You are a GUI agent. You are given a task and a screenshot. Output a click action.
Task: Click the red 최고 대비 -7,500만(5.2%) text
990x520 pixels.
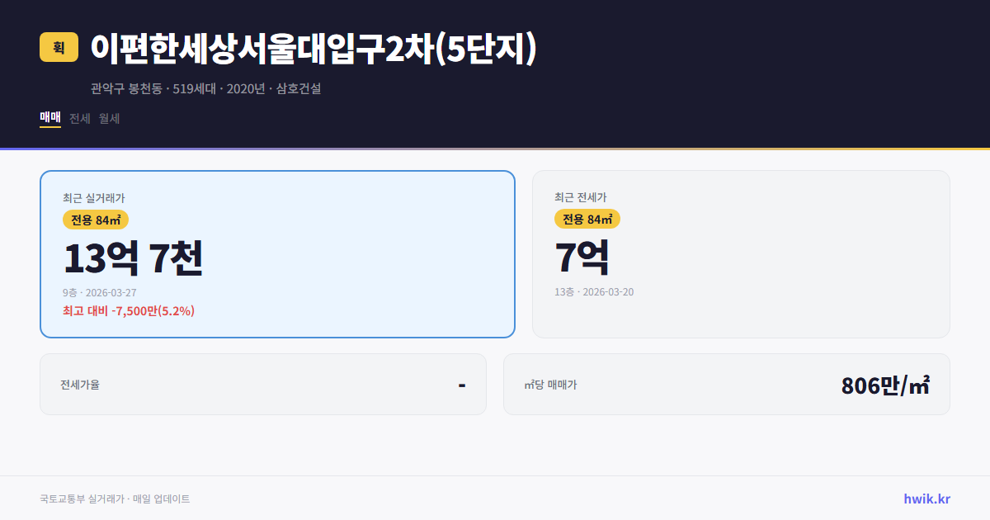pyautogui.click(x=128, y=311)
